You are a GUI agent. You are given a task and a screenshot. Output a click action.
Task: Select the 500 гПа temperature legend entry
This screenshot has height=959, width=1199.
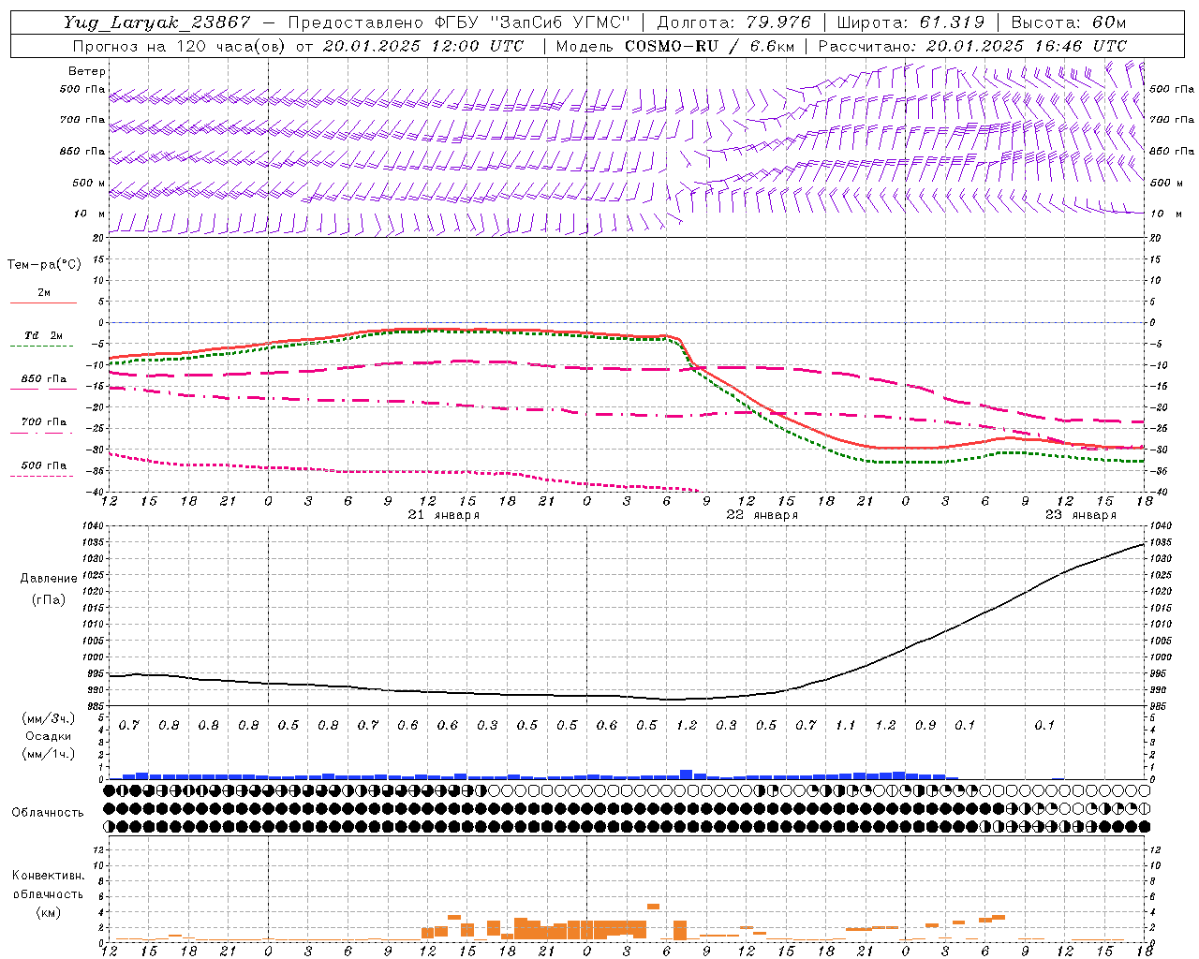point(44,465)
